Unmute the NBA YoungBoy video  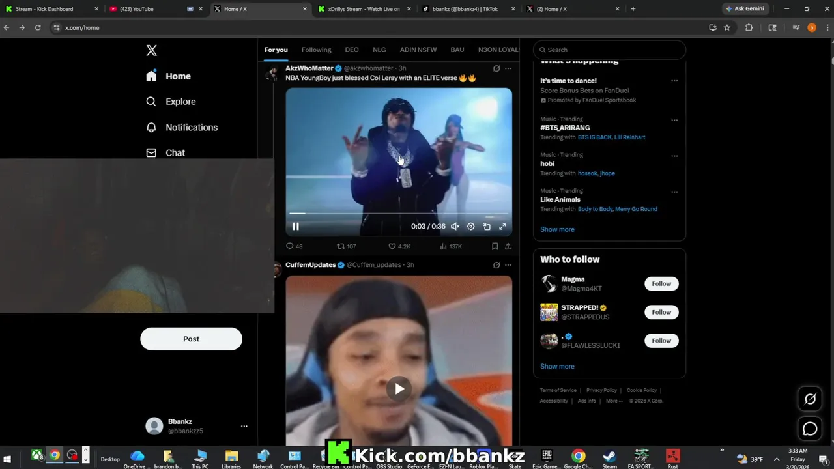(x=455, y=226)
